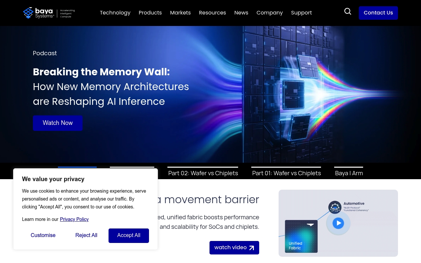Image resolution: width=421 pixels, height=263 pixels.
Task: Open the Privacy Policy link
Action: click(x=74, y=219)
